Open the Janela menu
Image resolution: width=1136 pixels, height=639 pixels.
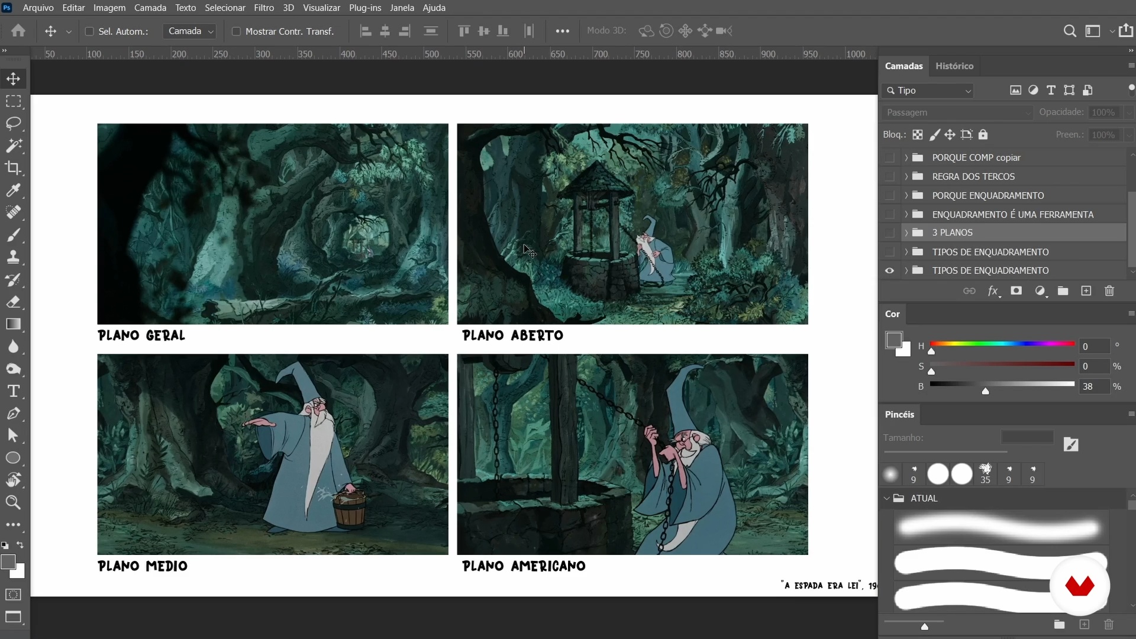point(402,8)
